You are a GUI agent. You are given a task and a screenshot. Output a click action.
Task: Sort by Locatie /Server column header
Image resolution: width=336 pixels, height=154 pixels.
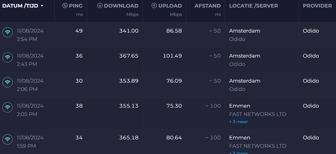coord(254,6)
